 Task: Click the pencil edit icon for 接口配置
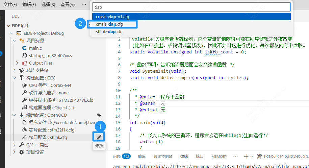[99, 137]
